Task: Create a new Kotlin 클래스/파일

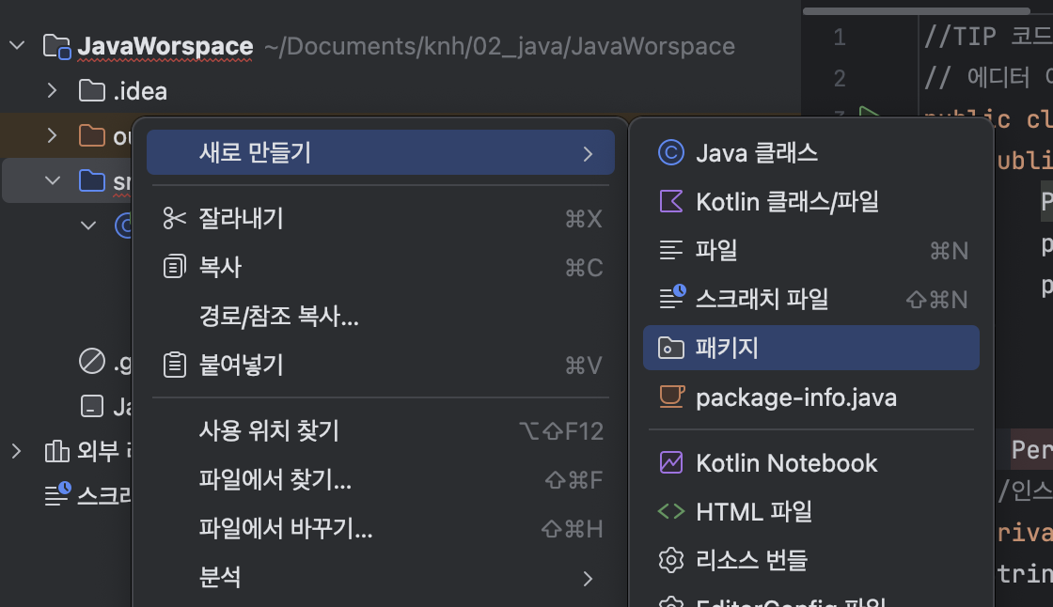Action: (810, 201)
